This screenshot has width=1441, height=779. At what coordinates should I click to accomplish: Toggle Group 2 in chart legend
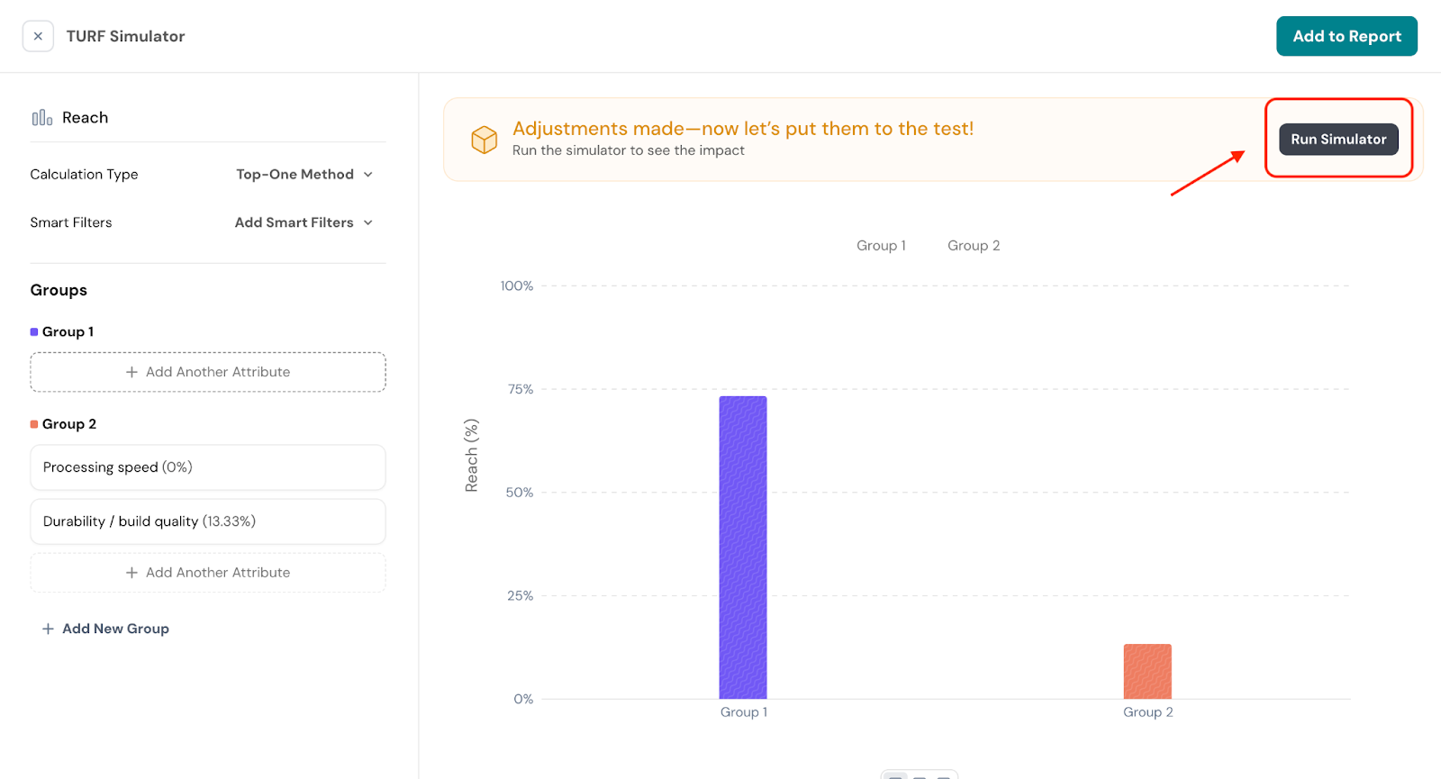(973, 246)
